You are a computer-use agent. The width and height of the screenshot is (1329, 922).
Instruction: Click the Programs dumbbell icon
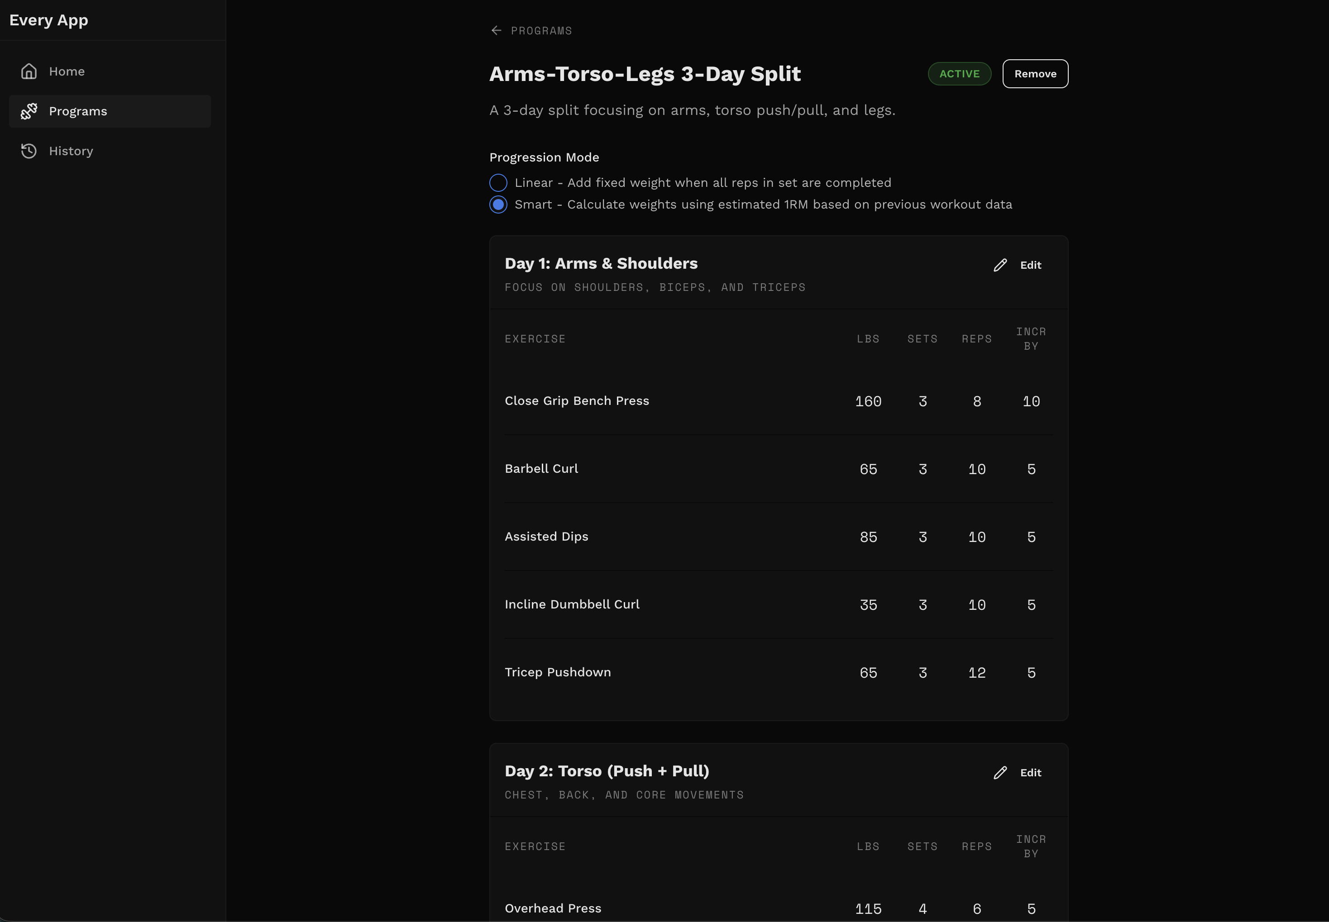click(x=29, y=111)
